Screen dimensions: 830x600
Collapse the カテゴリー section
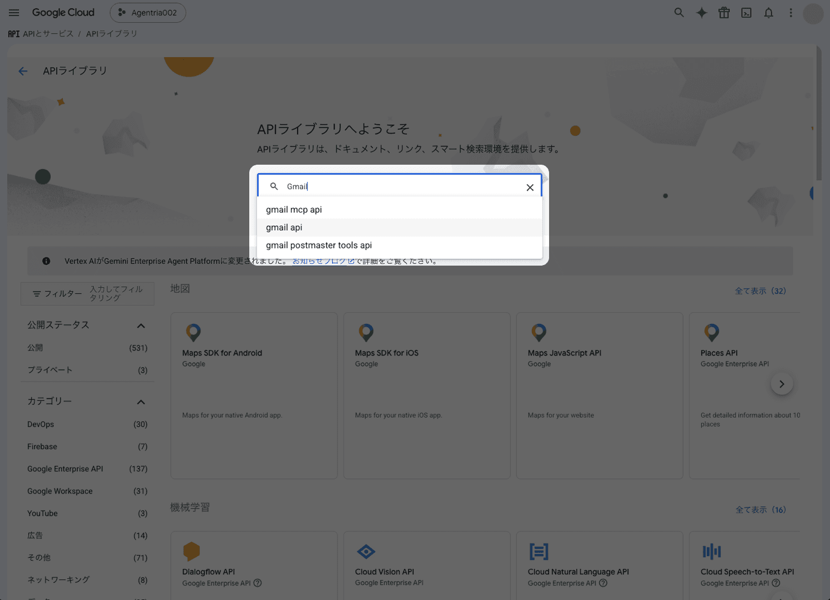(141, 402)
